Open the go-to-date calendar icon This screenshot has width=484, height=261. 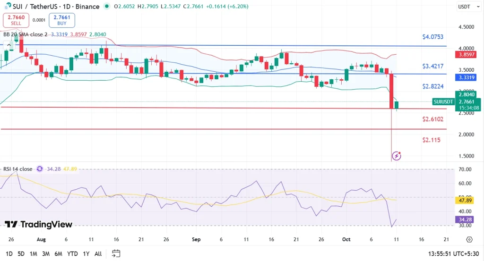tap(116, 253)
